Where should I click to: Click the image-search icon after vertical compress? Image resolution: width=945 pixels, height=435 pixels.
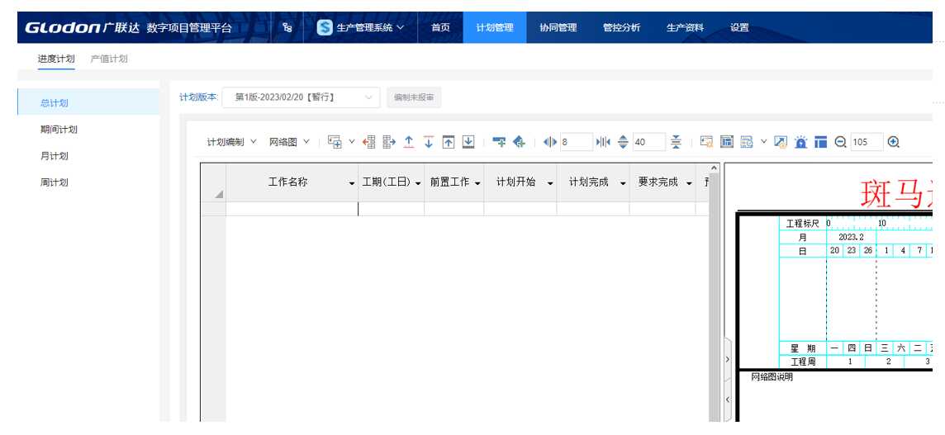pyautogui.click(x=707, y=142)
